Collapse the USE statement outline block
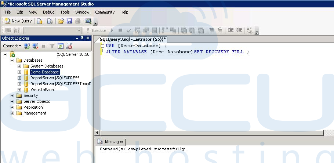 pyautogui.click(x=103, y=46)
